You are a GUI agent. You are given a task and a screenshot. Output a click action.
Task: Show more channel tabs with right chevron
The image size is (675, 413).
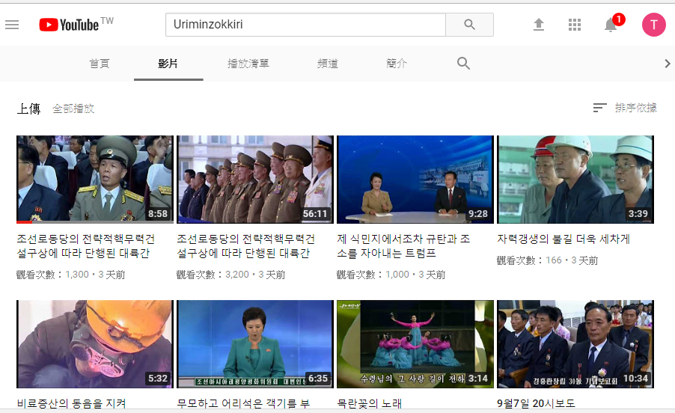pyautogui.click(x=668, y=64)
